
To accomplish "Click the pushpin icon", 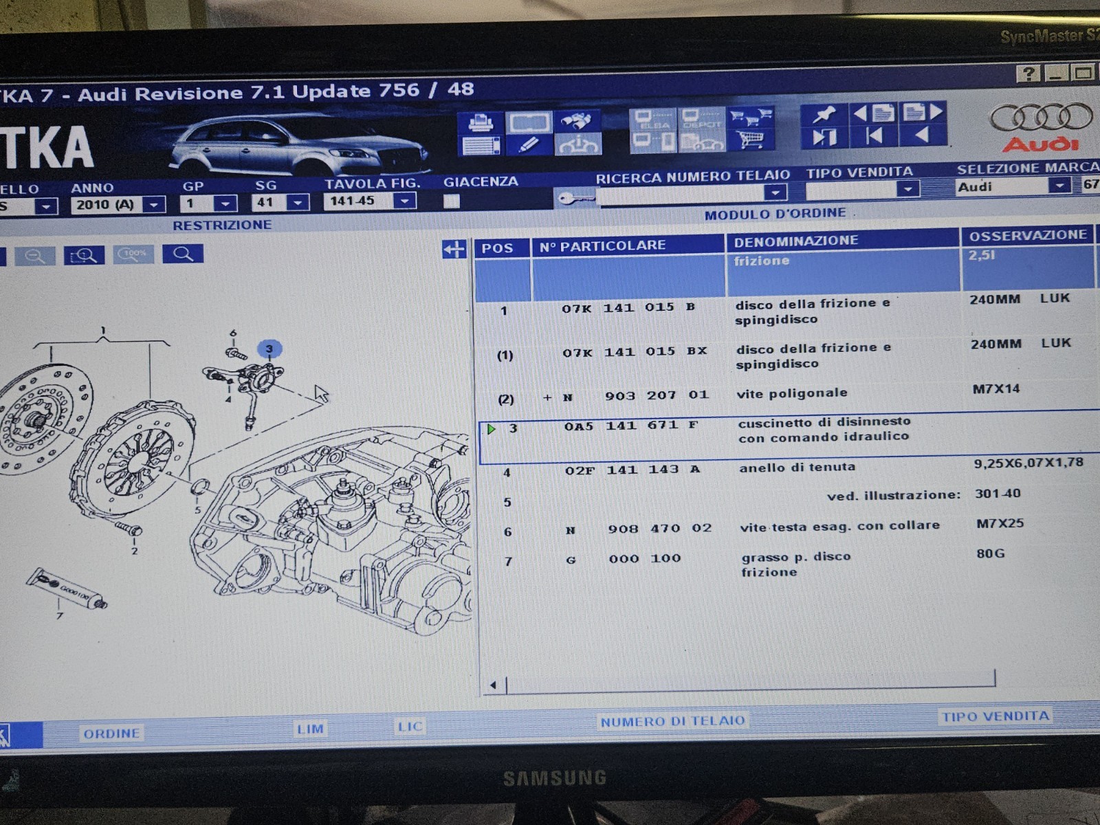I will [824, 114].
